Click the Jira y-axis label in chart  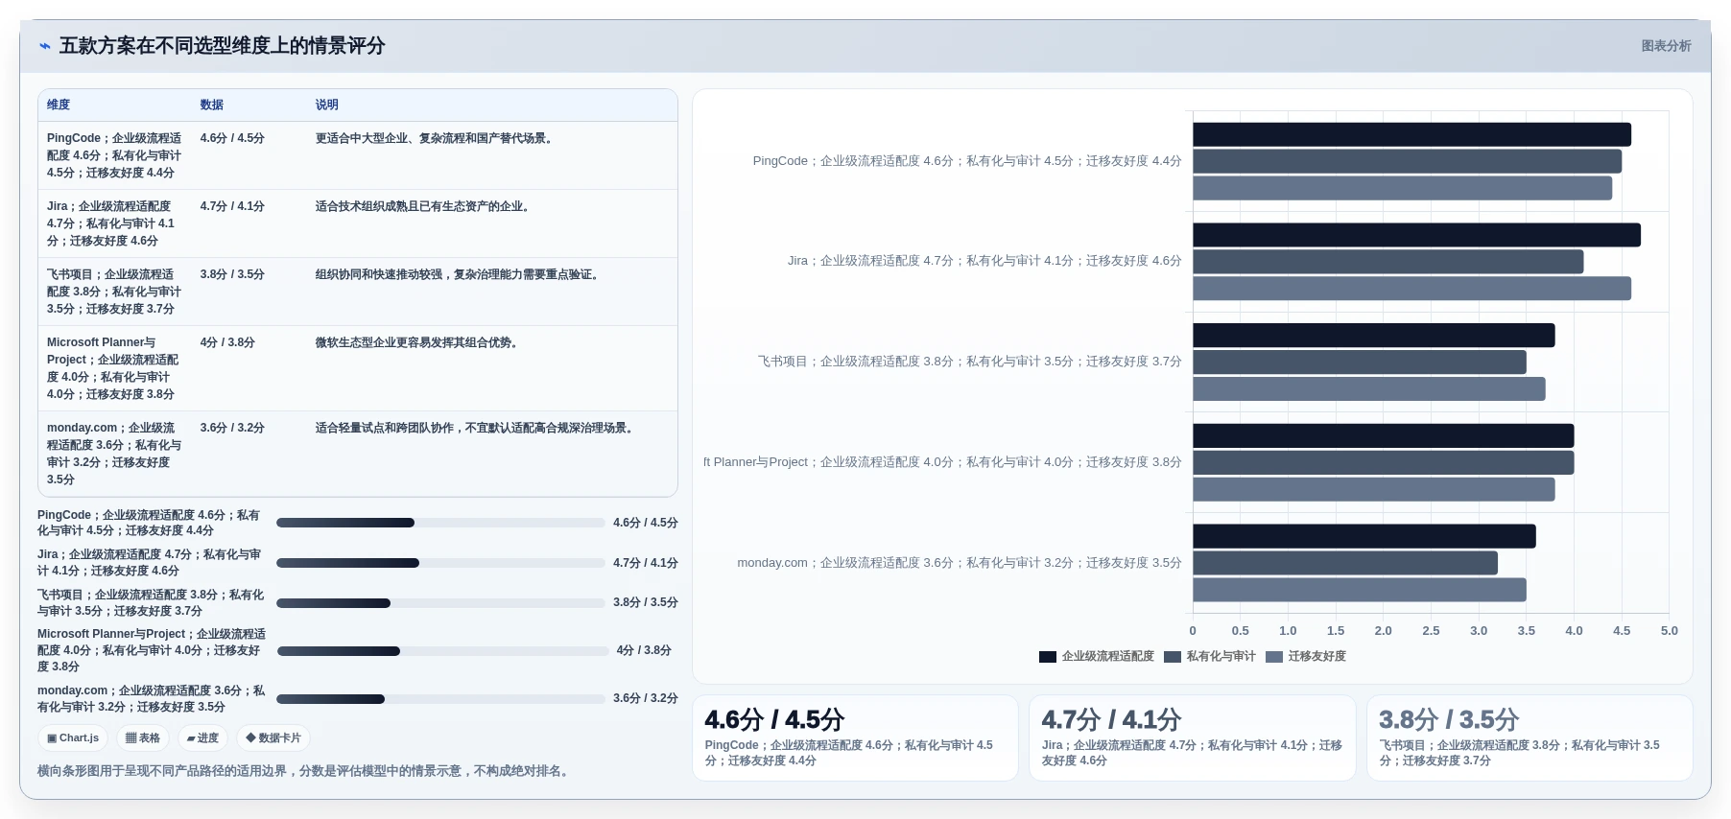coord(984,261)
